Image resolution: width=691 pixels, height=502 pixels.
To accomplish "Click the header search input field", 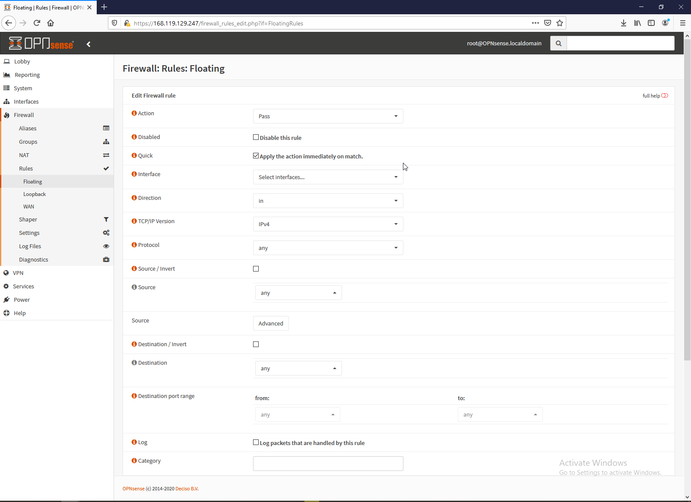I will [x=621, y=43].
